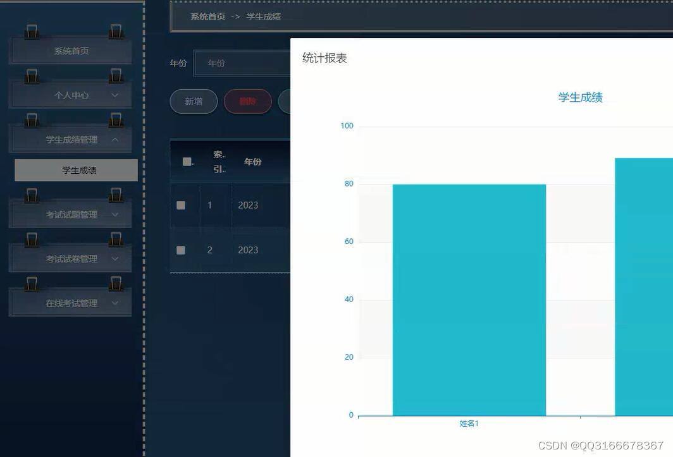The image size is (673, 457).
Task: Click the 考试试卷管理 sidebar icon
Action: pos(33,240)
